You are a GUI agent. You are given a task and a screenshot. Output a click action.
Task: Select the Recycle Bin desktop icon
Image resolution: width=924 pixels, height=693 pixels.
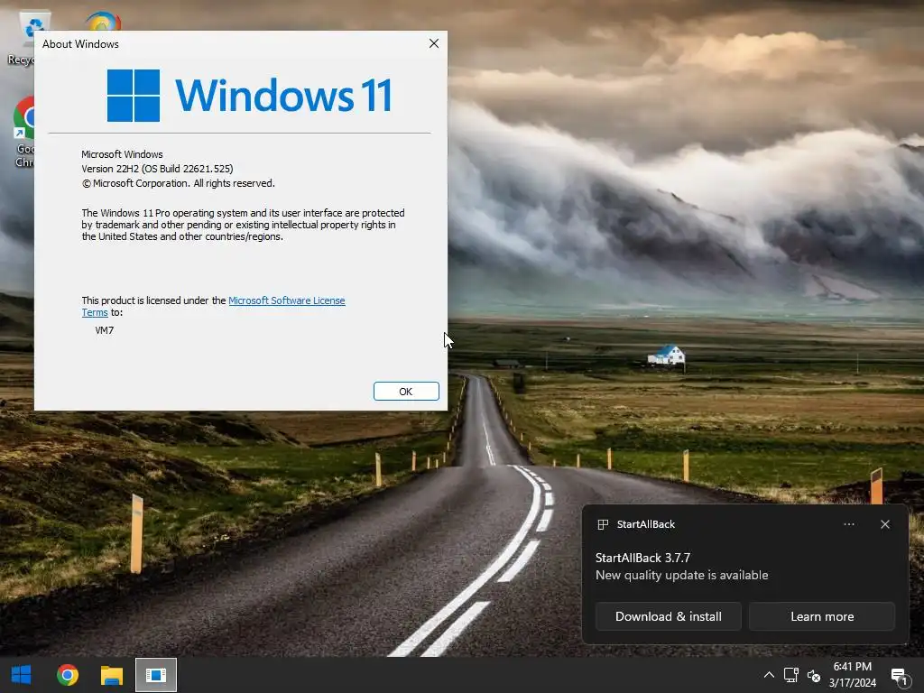pyautogui.click(x=23, y=39)
